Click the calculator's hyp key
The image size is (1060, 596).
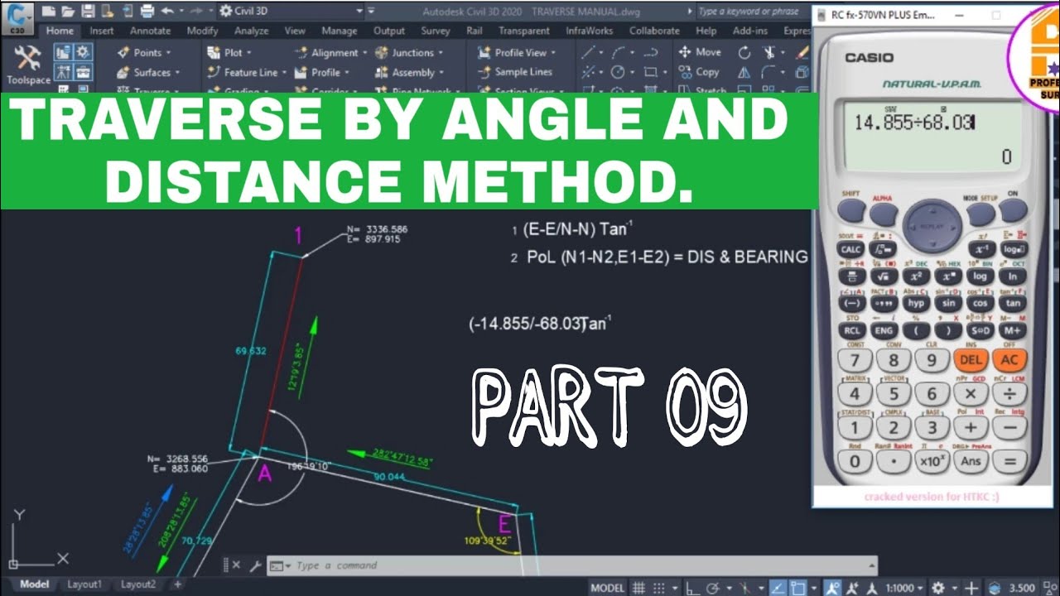click(916, 303)
